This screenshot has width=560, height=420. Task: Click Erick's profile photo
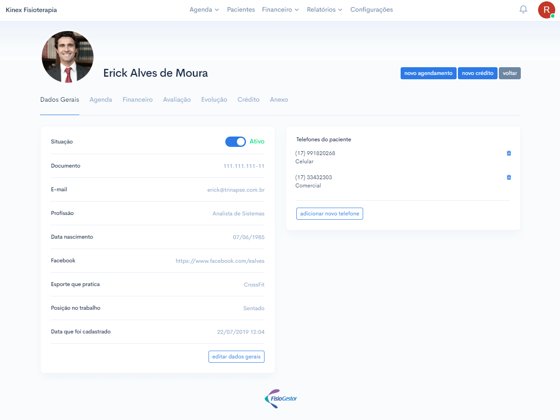click(x=68, y=56)
